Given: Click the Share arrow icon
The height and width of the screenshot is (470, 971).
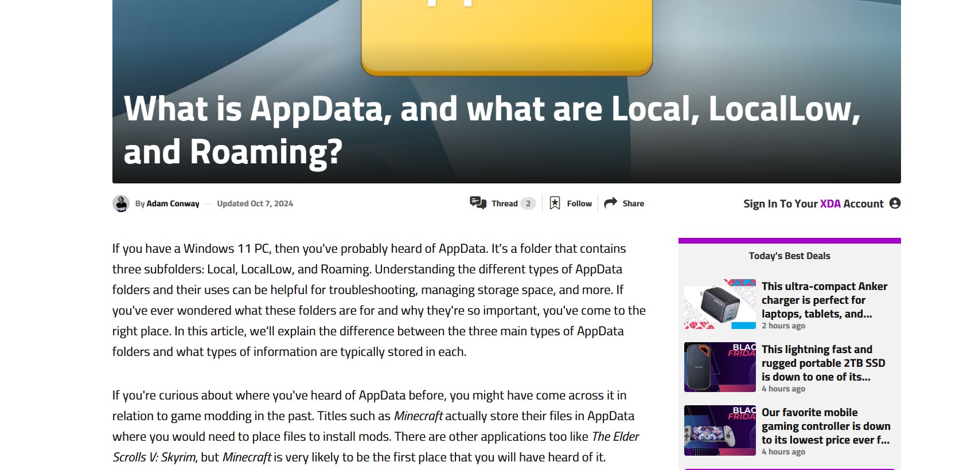Looking at the screenshot, I should (x=611, y=202).
